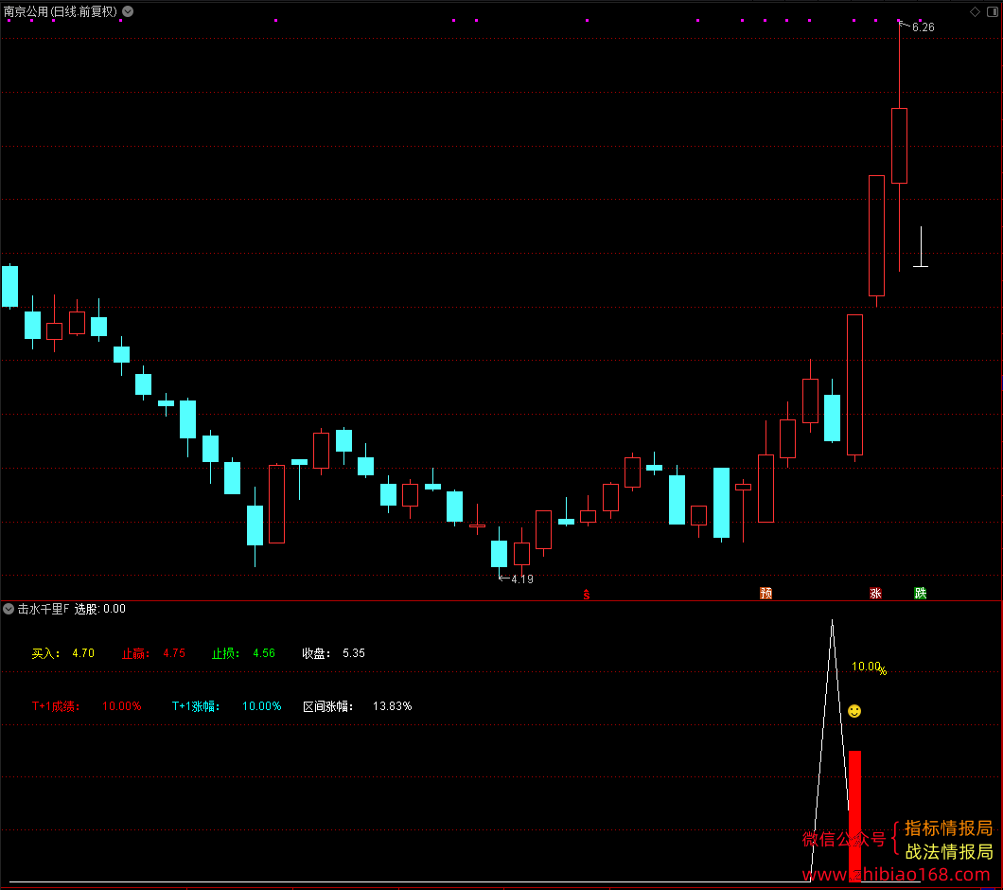Screen dimensions: 1003x890
Task: Click the red signal bar in indicator panel
Action: pyautogui.click(x=854, y=816)
